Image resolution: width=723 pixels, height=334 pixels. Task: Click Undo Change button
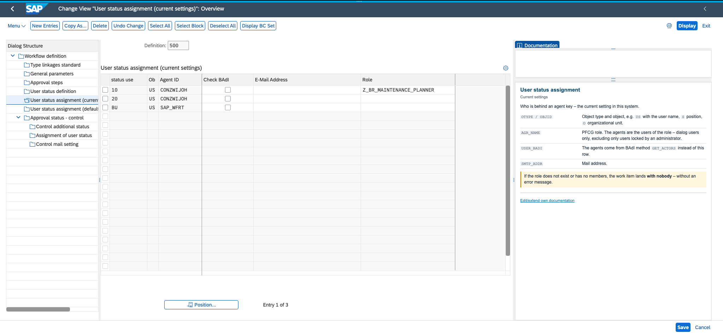[129, 26]
